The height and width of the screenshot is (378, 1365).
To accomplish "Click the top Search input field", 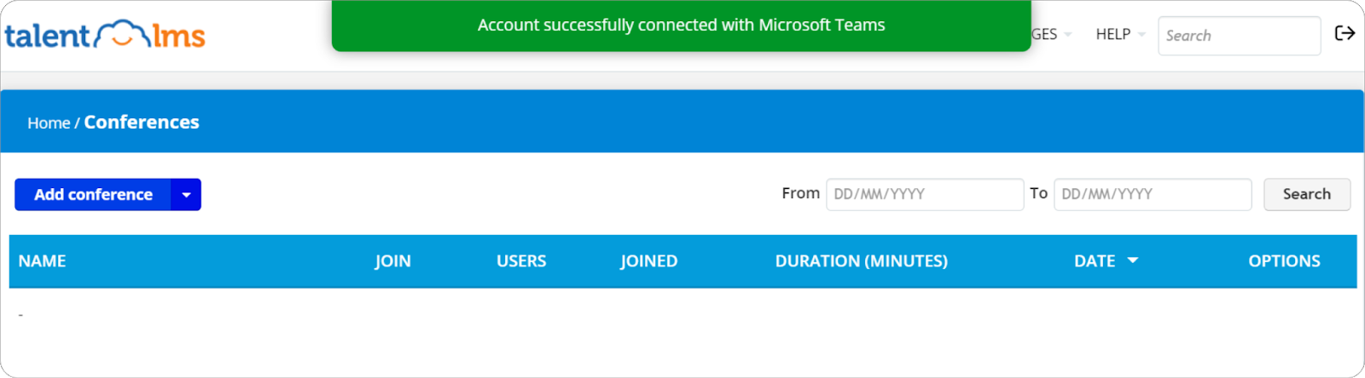I will click(x=1239, y=36).
